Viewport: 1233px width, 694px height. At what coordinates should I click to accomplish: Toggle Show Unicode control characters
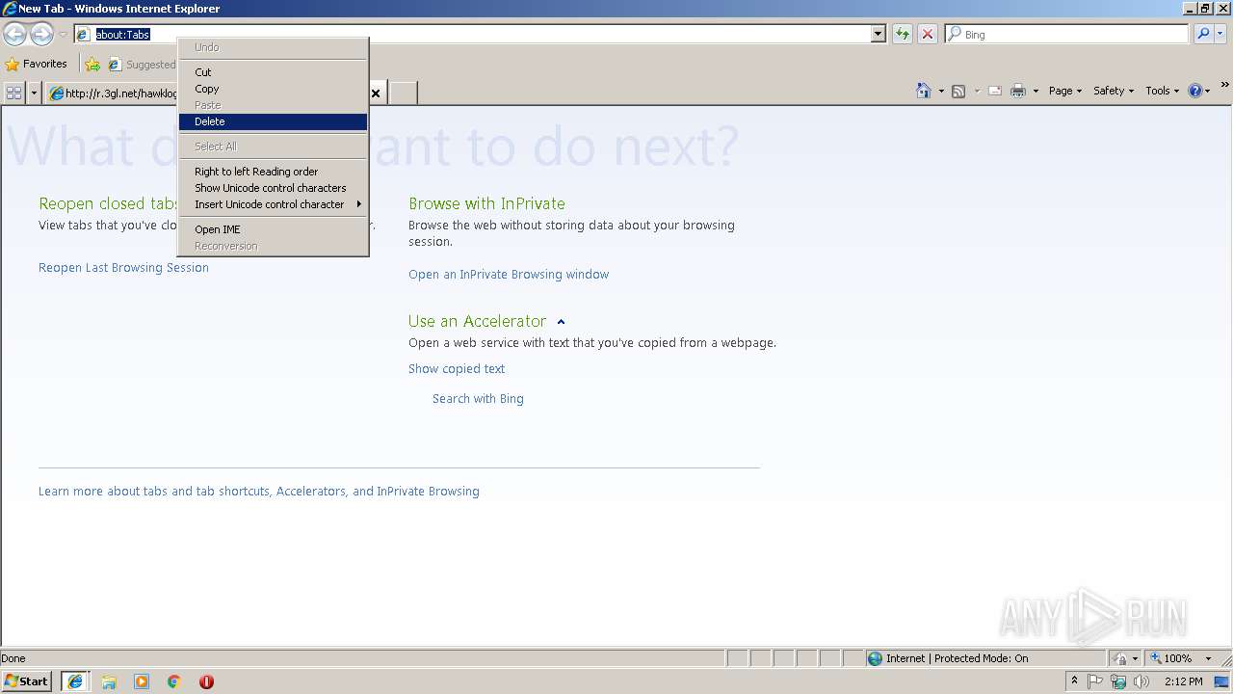tap(273, 188)
